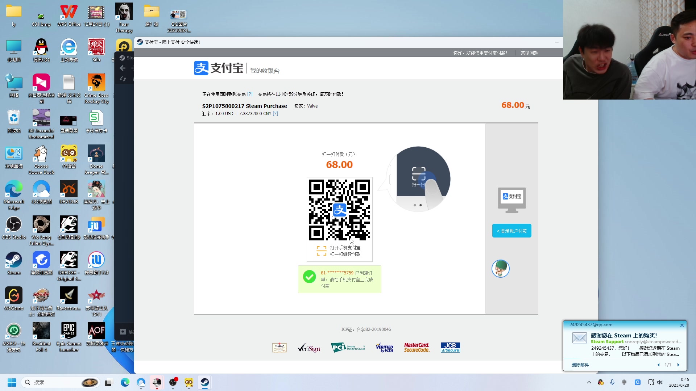Image resolution: width=696 pixels, height=391 pixels.
Task: Open the Resident Evil 4 shortcut
Action: [41, 337]
